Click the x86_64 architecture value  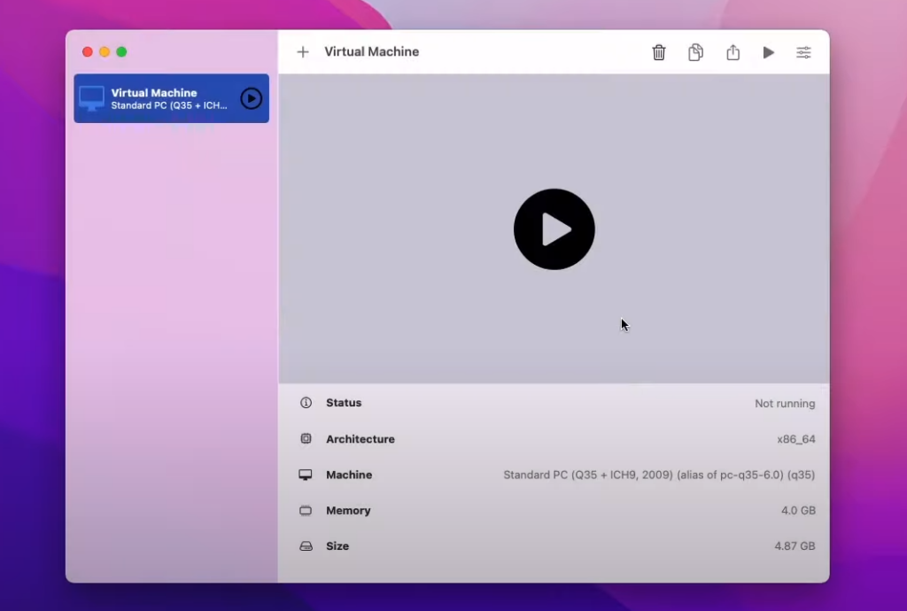pos(795,439)
